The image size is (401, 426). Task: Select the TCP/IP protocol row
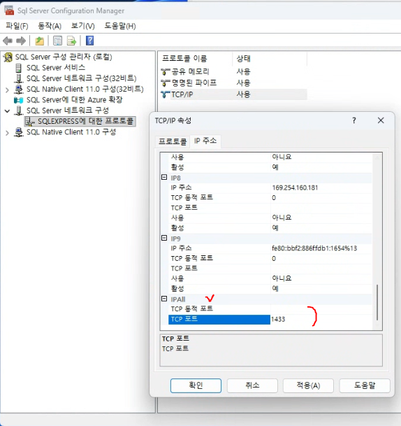233,94
